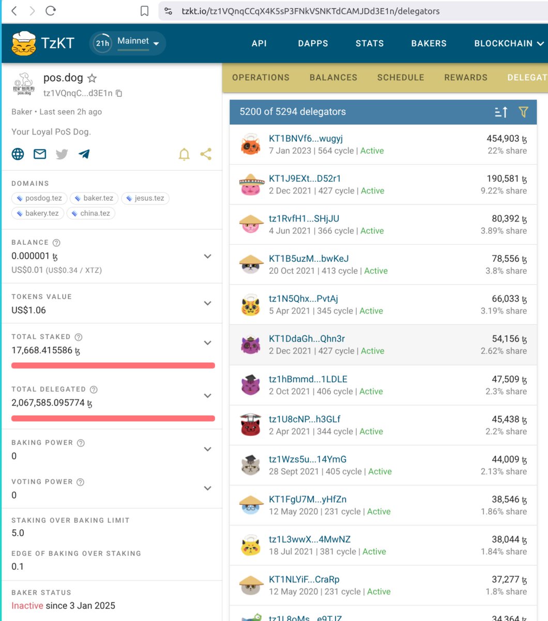Click the Baking Power help icon
The image size is (548, 621).
(81, 443)
